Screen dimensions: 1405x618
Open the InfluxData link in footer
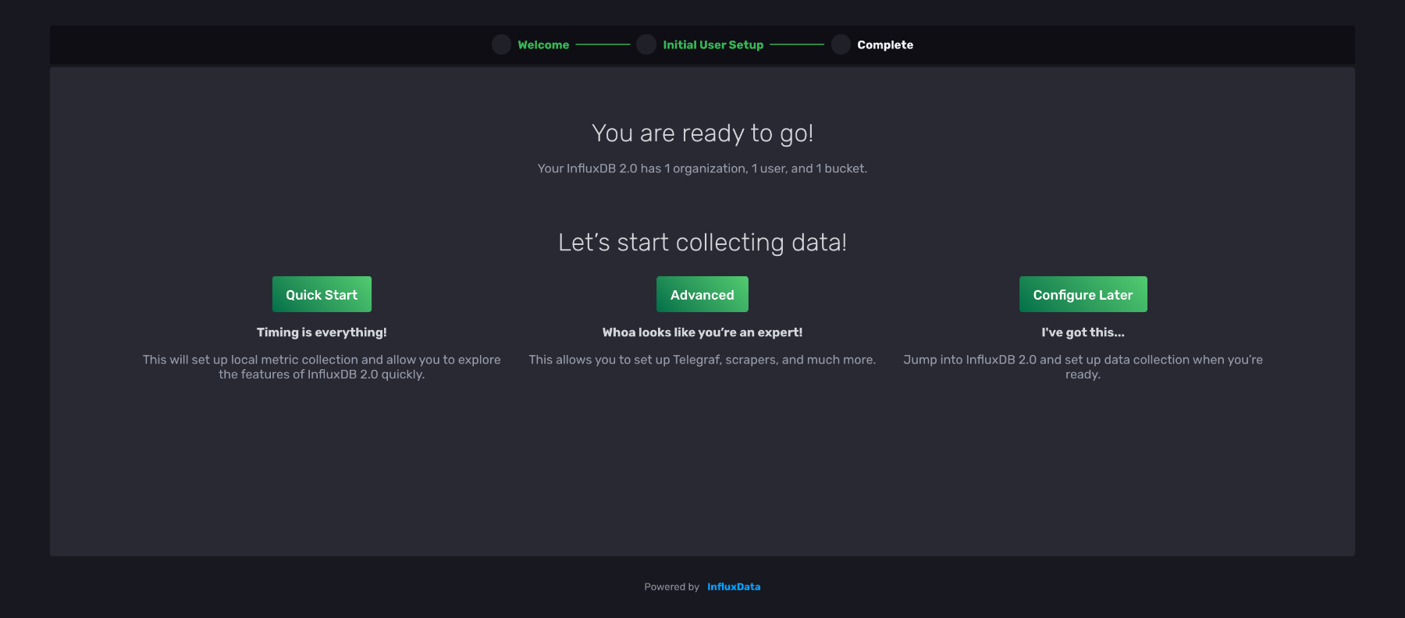[734, 587]
